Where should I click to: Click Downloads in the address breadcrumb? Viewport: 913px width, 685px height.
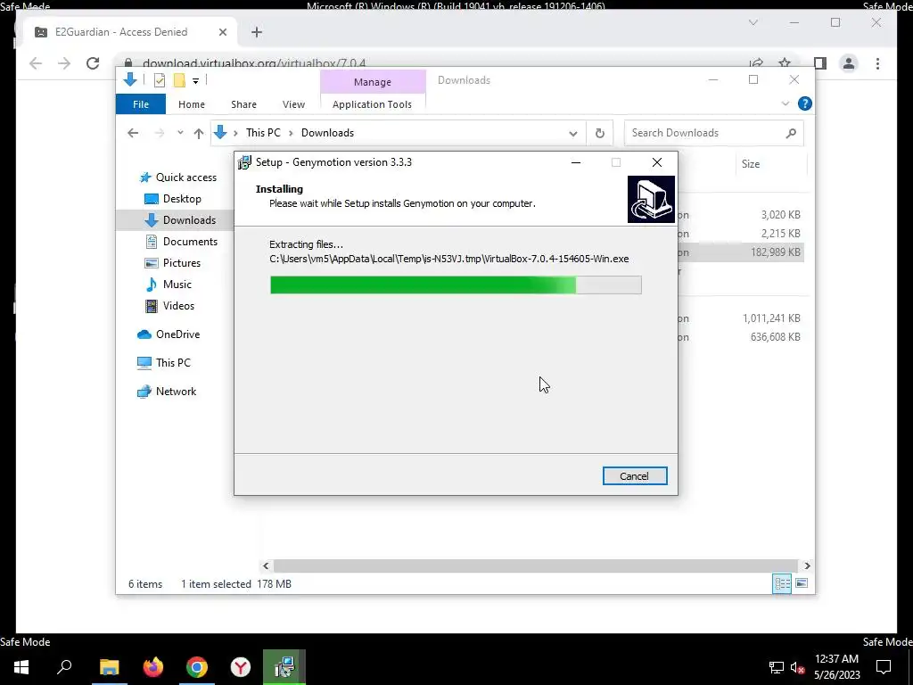click(327, 133)
